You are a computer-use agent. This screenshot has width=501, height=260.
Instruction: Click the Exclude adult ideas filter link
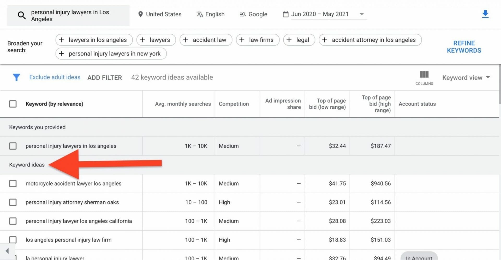(x=55, y=77)
